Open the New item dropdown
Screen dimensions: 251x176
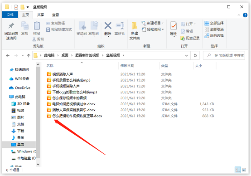153,23
